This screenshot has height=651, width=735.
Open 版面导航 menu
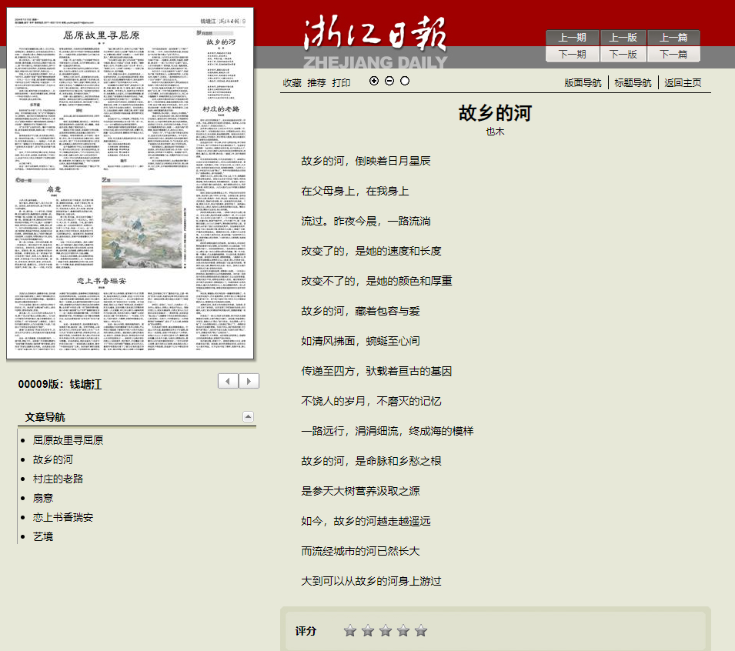tap(583, 83)
